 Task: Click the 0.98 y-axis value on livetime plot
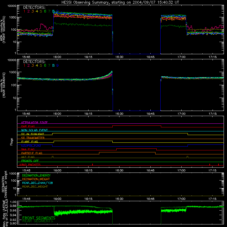pos(13,206)
